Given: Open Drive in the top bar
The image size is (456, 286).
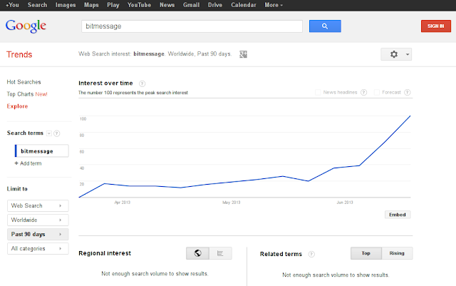Looking at the screenshot, I should 215,5.
